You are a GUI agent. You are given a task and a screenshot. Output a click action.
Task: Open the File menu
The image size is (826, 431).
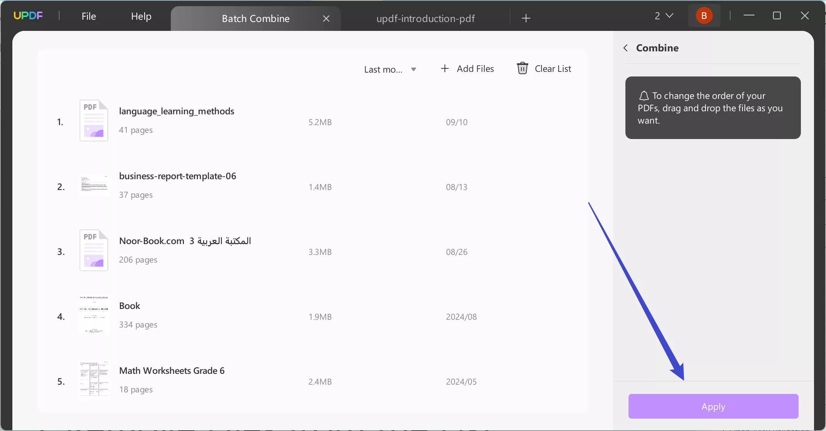[89, 16]
